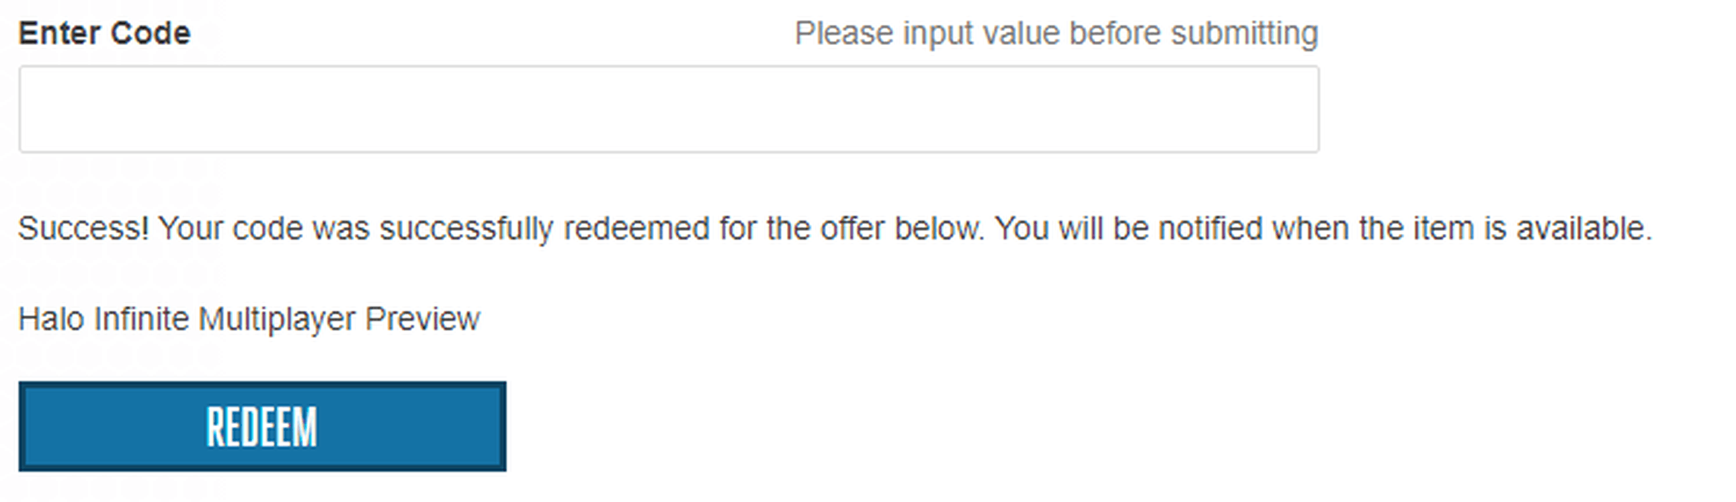Click the word 'Code' in the field label

[x=151, y=33]
